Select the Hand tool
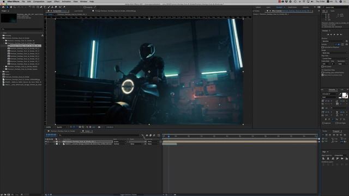The image size is (349, 196). click(x=11, y=7)
